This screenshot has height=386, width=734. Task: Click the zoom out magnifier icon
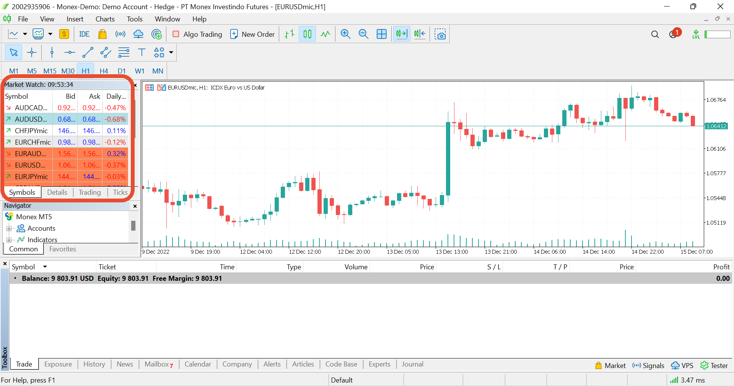click(x=363, y=34)
